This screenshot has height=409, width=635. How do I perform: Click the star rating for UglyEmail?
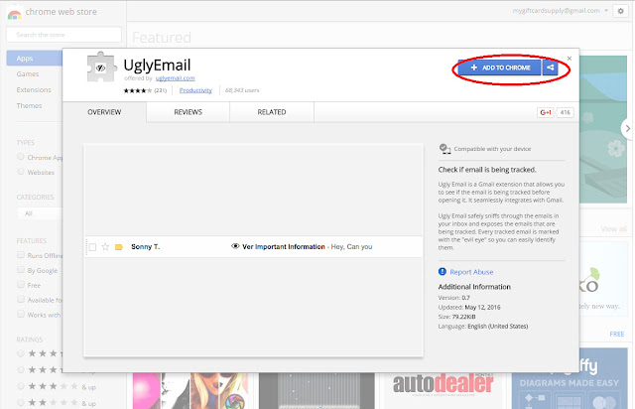click(x=138, y=90)
